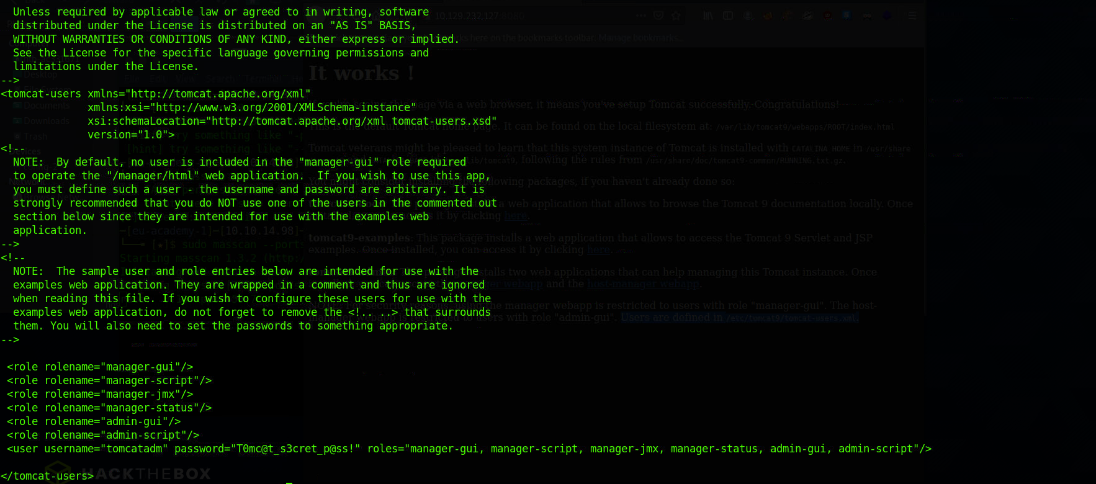Show Firefox sidebars icon
The height and width of the screenshot is (484, 1096).
point(728,16)
